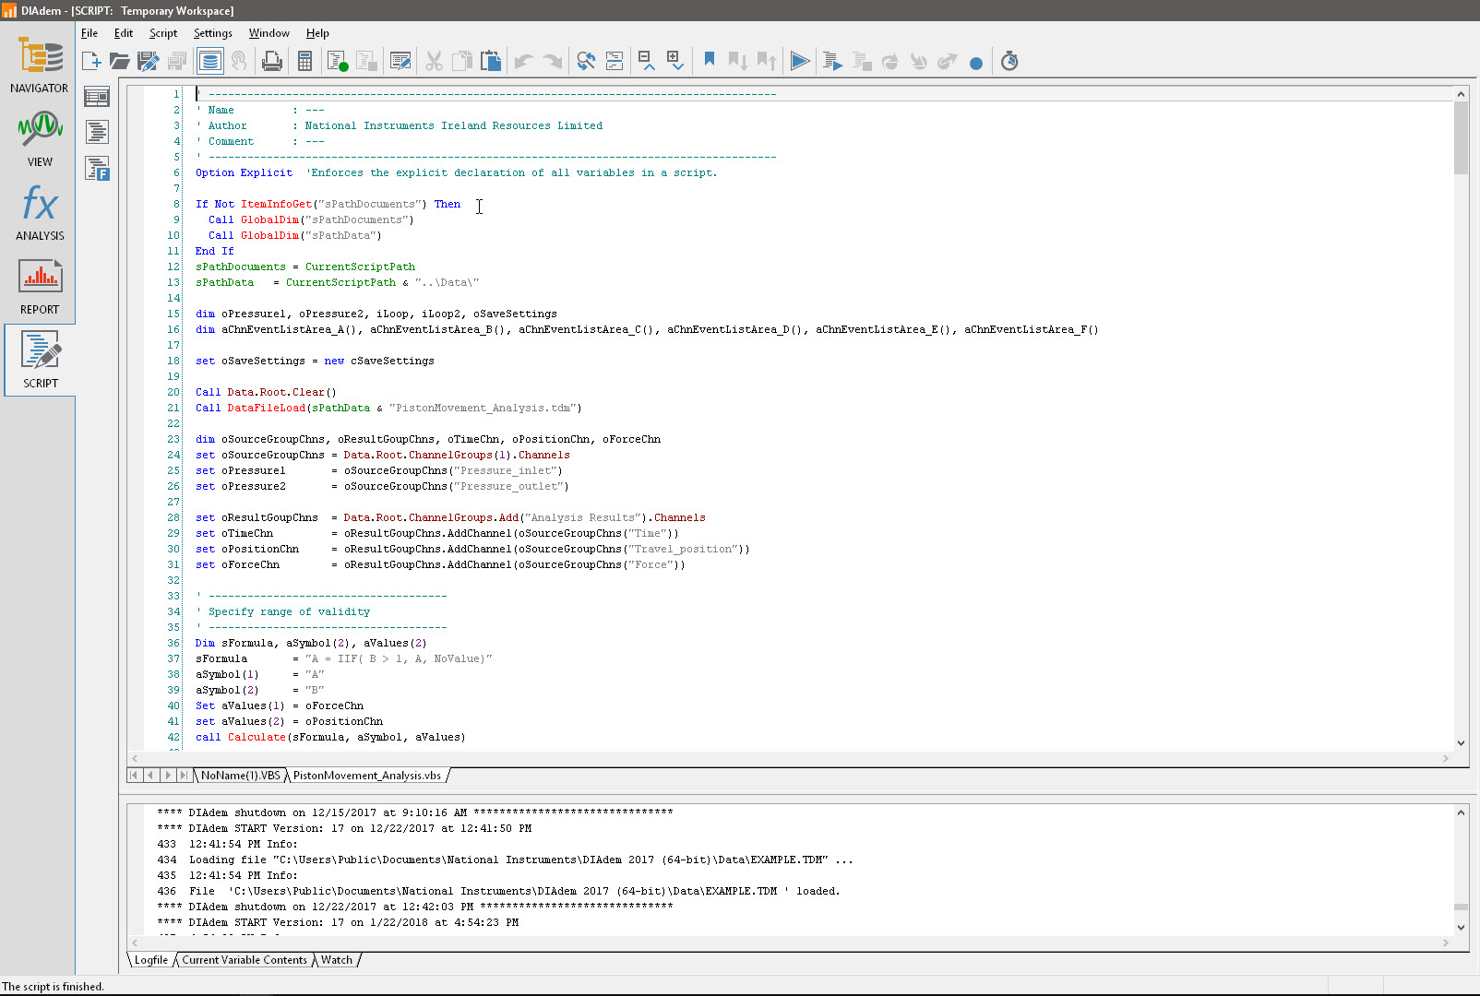Click the Run Script play icon

pyautogui.click(x=800, y=62)
